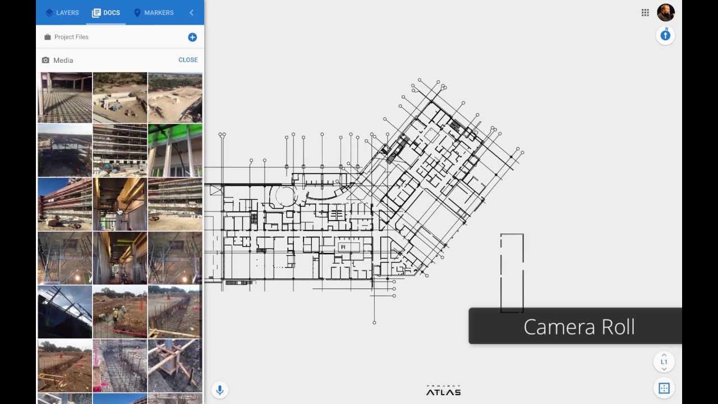Close the Media gallery
The height and width of the screenshot is (404, 718).
(x=188, y=59)
